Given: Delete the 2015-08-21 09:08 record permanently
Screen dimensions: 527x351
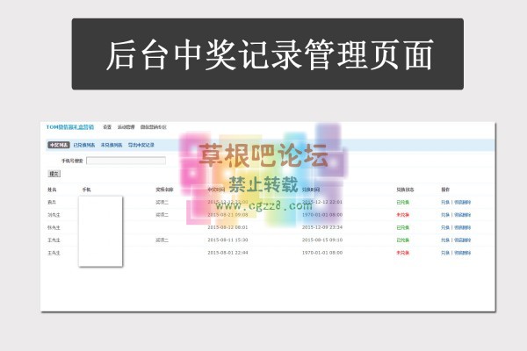Looking at the screenshot, I should (463, 214).
